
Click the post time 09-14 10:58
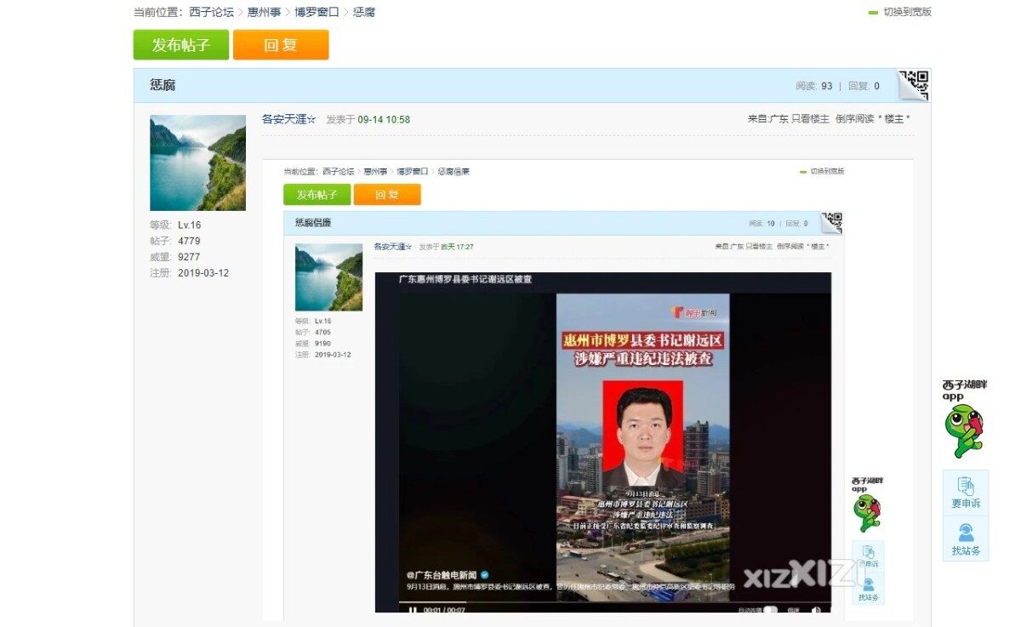click(x=384, y=120)
